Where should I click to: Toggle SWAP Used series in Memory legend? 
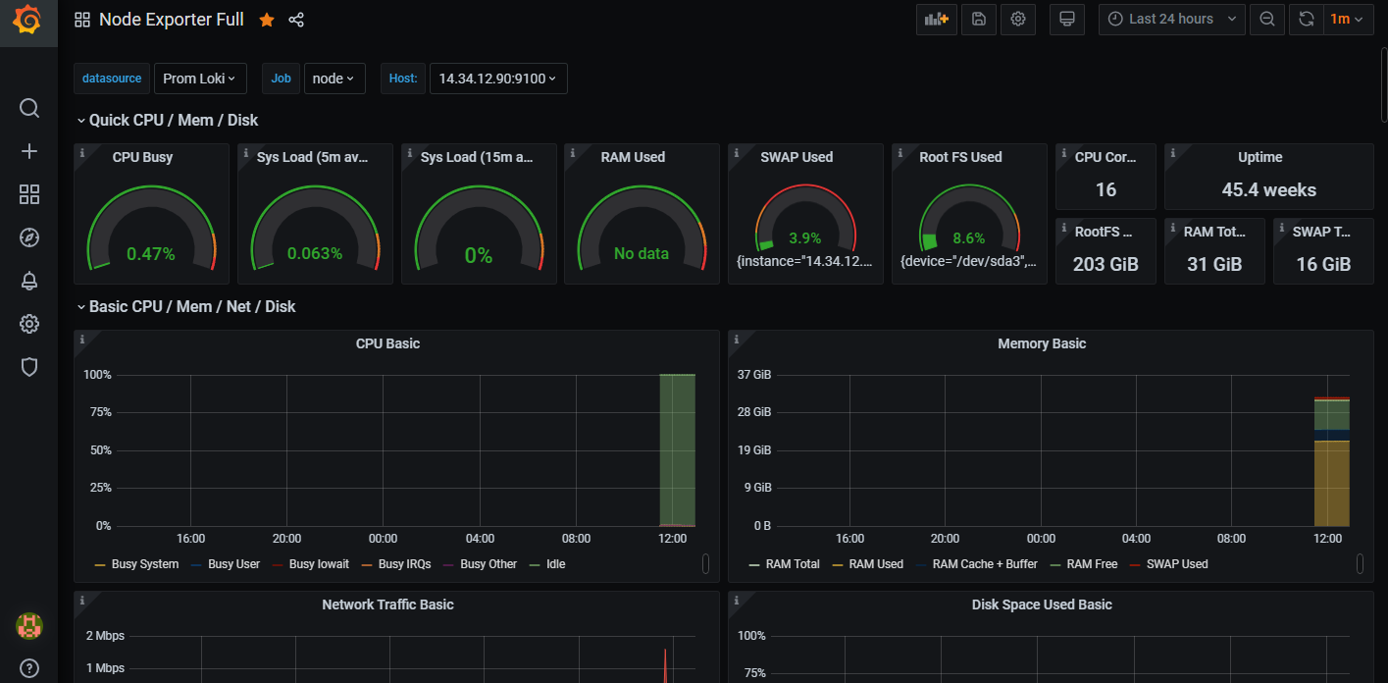tap(1178, 564)
